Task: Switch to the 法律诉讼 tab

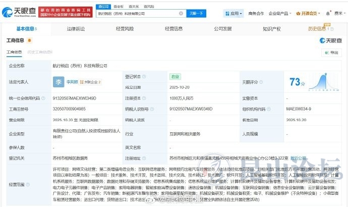Action: pos(76,29)
